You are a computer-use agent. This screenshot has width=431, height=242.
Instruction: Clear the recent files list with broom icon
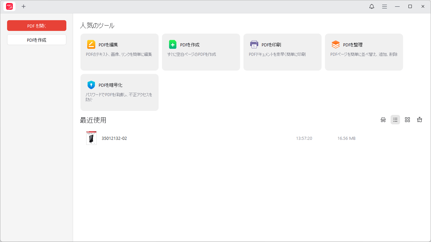[x=420, y=120]
